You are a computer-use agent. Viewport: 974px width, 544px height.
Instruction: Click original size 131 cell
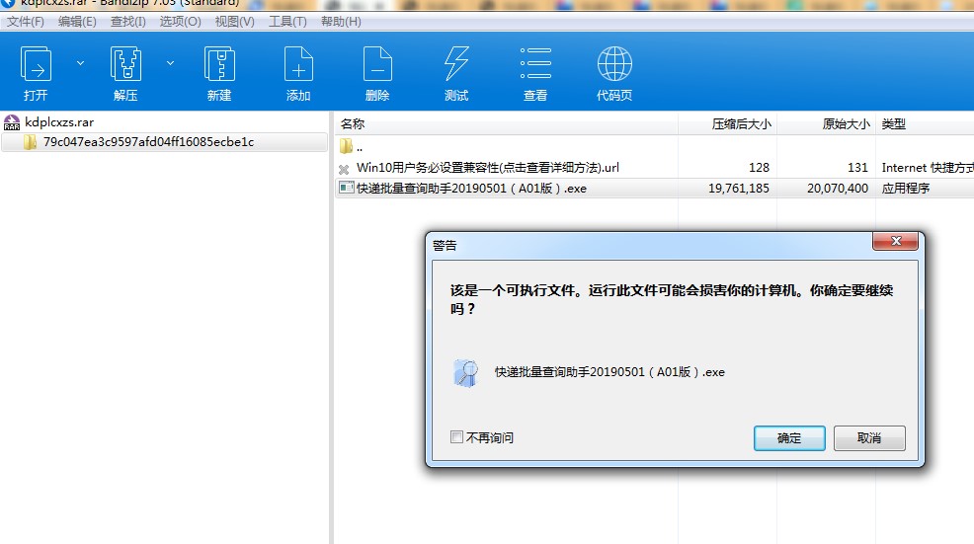tap(857, 168)
